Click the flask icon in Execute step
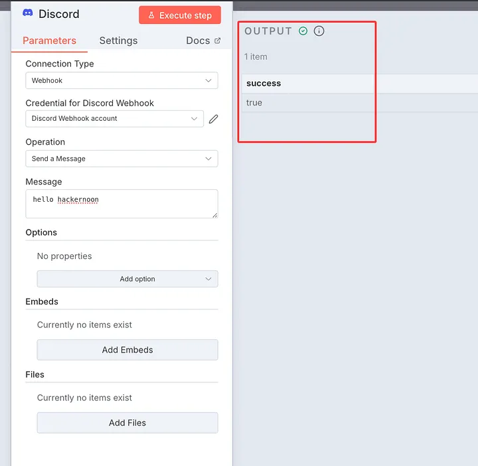Screen dimensions: 478x466 151,15
